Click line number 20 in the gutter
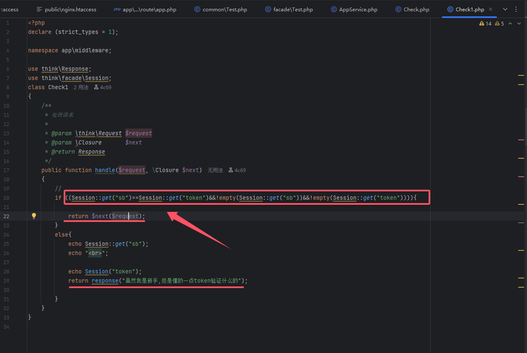Screen dimensions: 527x353 click(x=7, y=198)
